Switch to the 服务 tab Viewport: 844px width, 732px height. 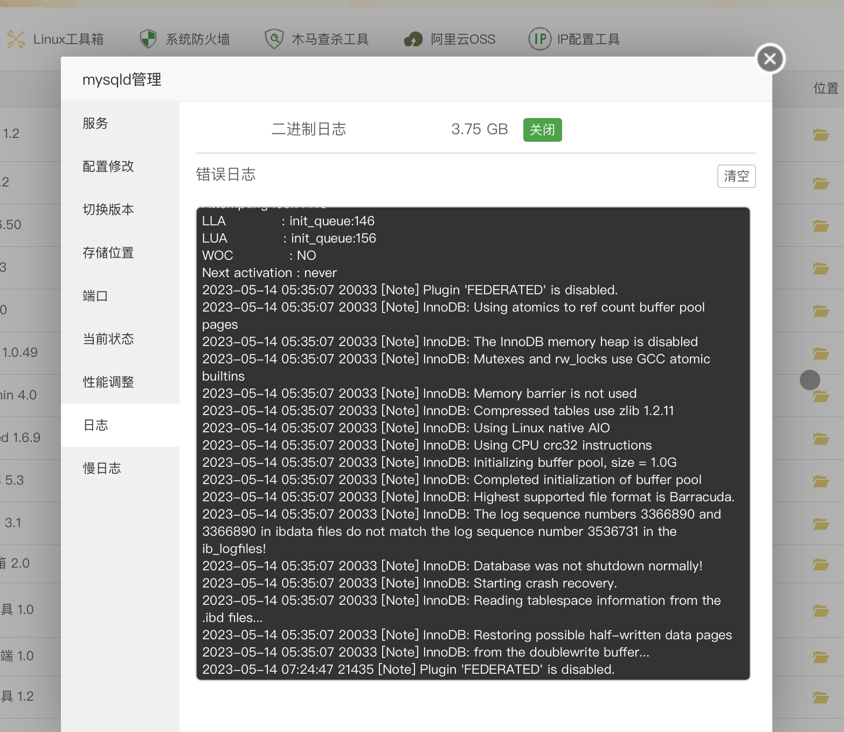click(95, 123)
